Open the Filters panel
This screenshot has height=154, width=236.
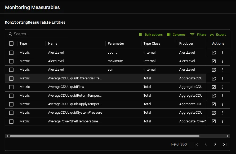(x=198, y=35)
